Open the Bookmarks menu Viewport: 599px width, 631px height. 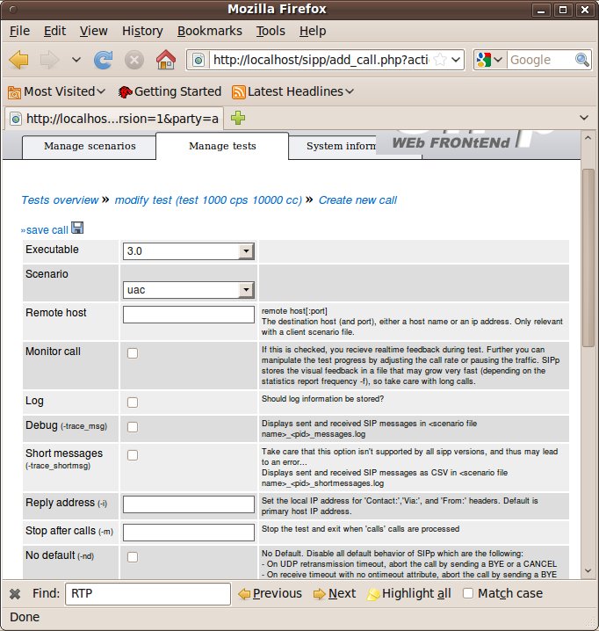(210, 31)
